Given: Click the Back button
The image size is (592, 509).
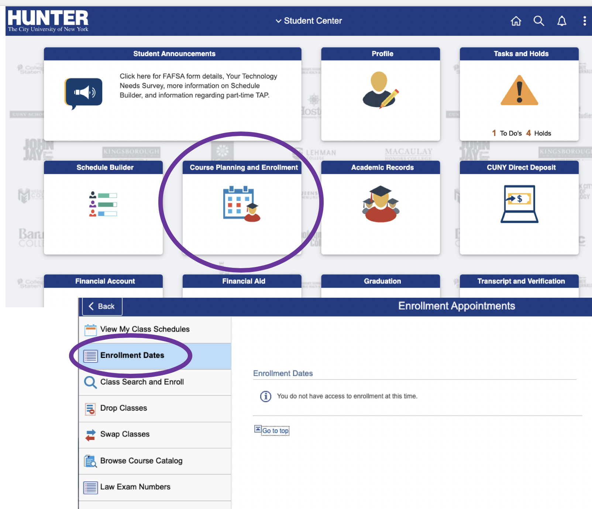Looking at the screenshot, I should (x=102, y=307).
